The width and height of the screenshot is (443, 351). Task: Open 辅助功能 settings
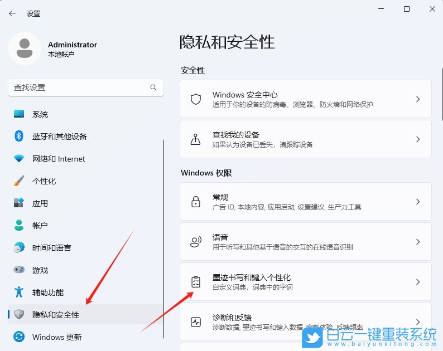(x=85, y=292)
